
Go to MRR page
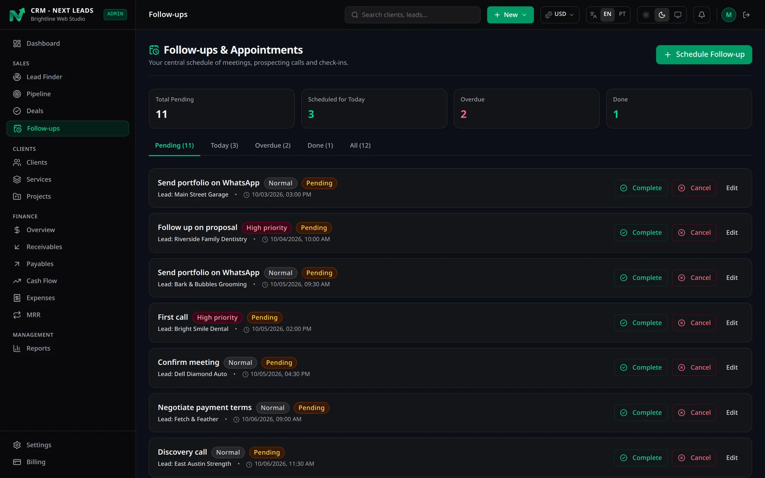click(x=68, y=315)
